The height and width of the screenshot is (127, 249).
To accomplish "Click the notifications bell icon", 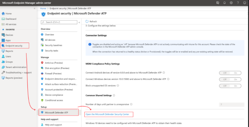I will [224, 3].
